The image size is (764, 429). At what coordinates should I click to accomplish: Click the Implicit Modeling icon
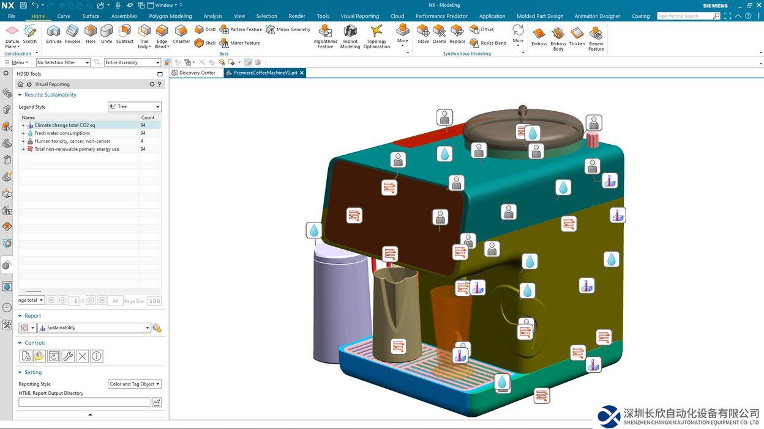pyautogui.click(x=350, y=35)
